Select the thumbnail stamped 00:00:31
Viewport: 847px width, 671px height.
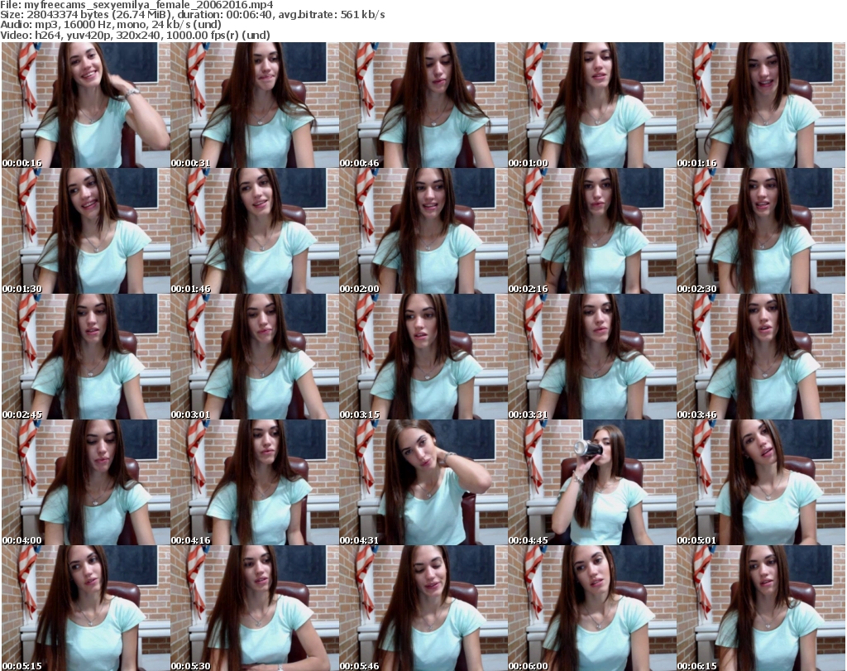[255, 105]
